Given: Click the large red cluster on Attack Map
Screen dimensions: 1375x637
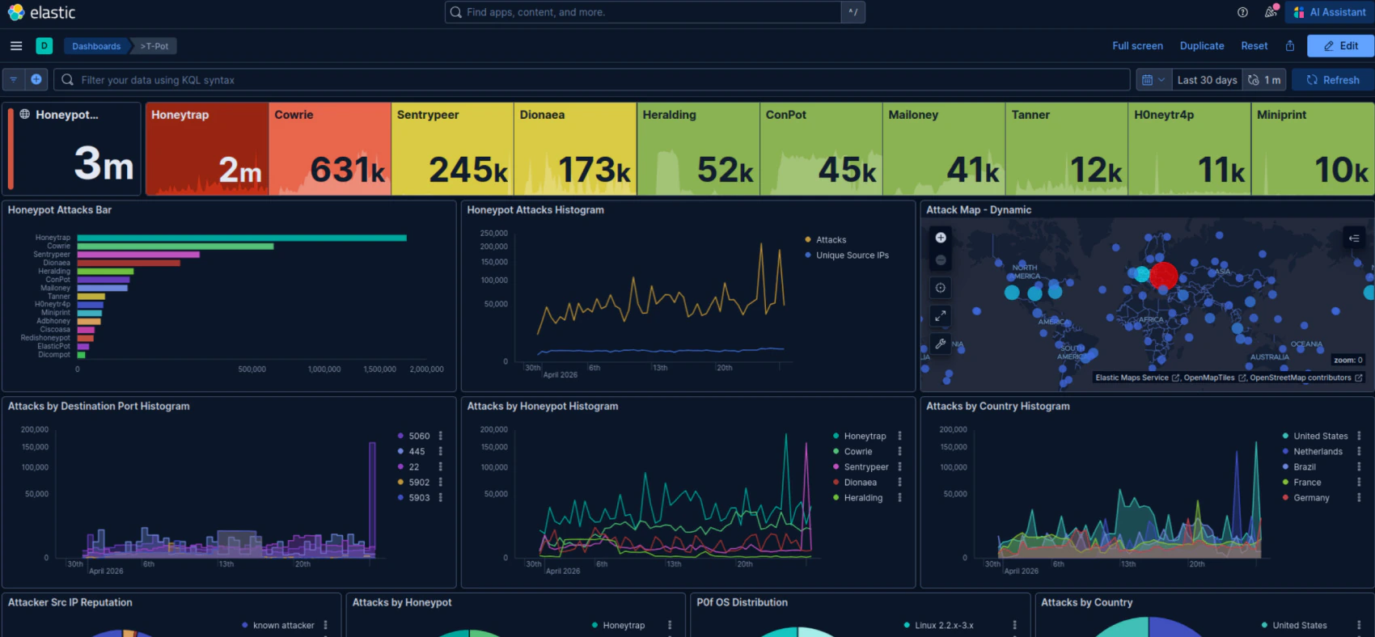Looking at the screenshot, I should pyautogui.click(x=1163, y=276).
